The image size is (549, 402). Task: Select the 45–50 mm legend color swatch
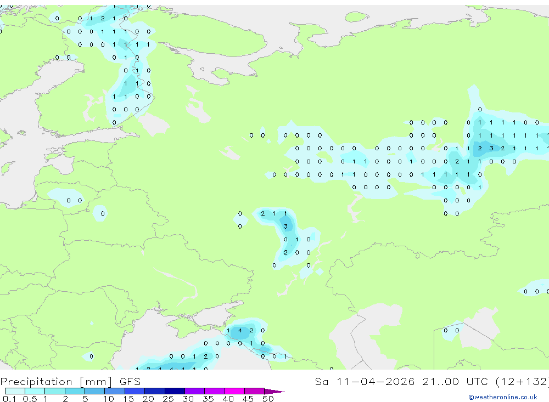(255, 391)
